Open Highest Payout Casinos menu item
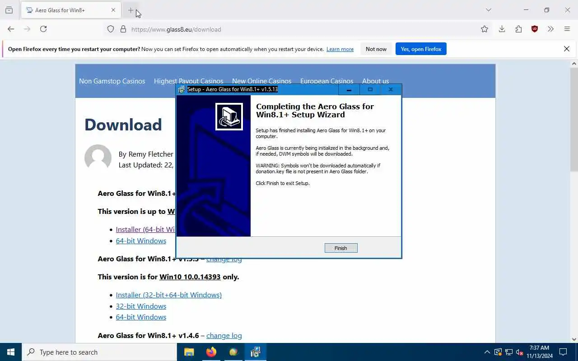Screen dimensions: 578x361 click(x=188, y=81)
